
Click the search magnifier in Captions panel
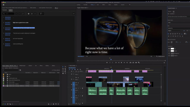(4, 14)
